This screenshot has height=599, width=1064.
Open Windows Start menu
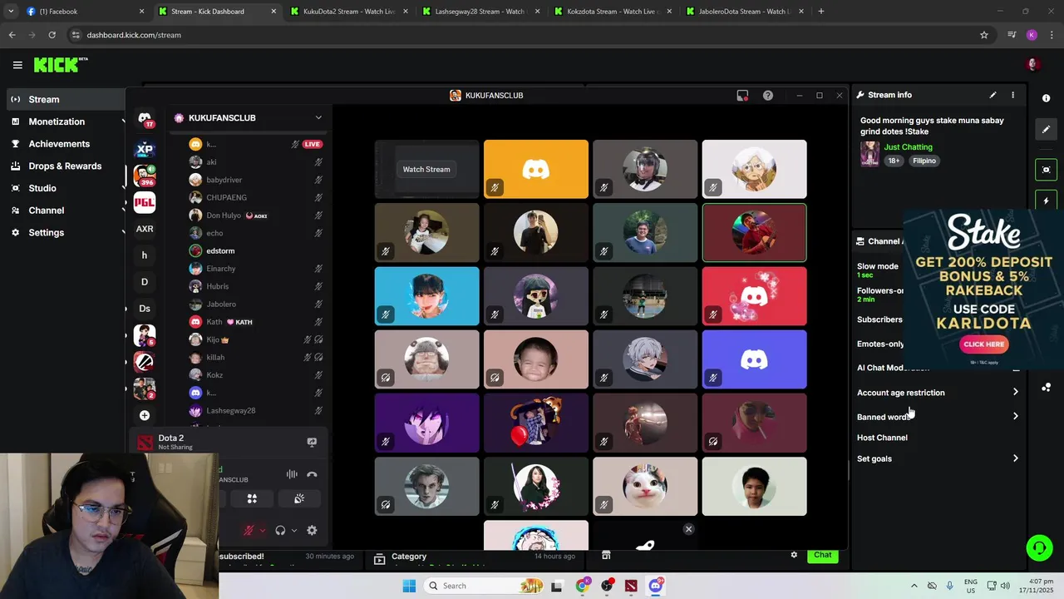pyautogui.click(x=409, y=586)
